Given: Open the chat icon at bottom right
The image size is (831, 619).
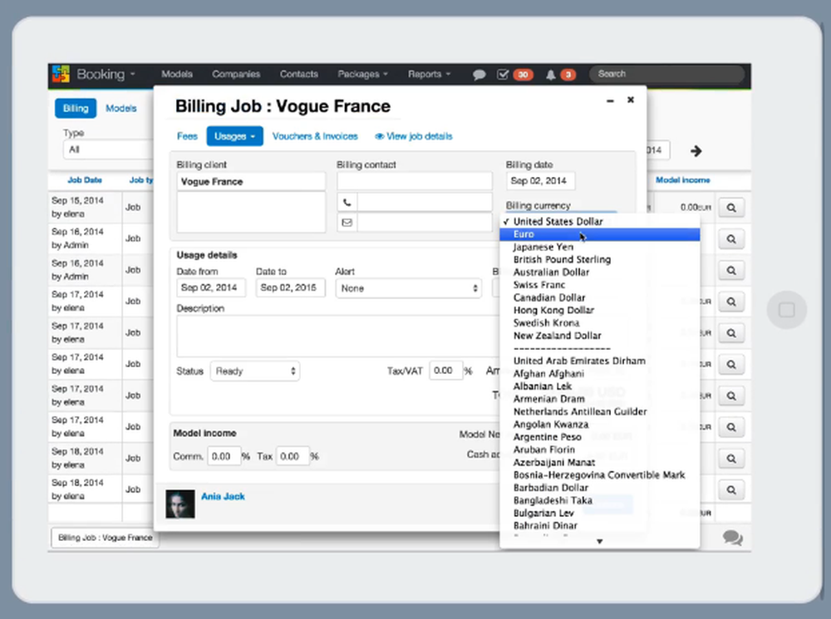Looking at the screenshot, I should 732,538.
